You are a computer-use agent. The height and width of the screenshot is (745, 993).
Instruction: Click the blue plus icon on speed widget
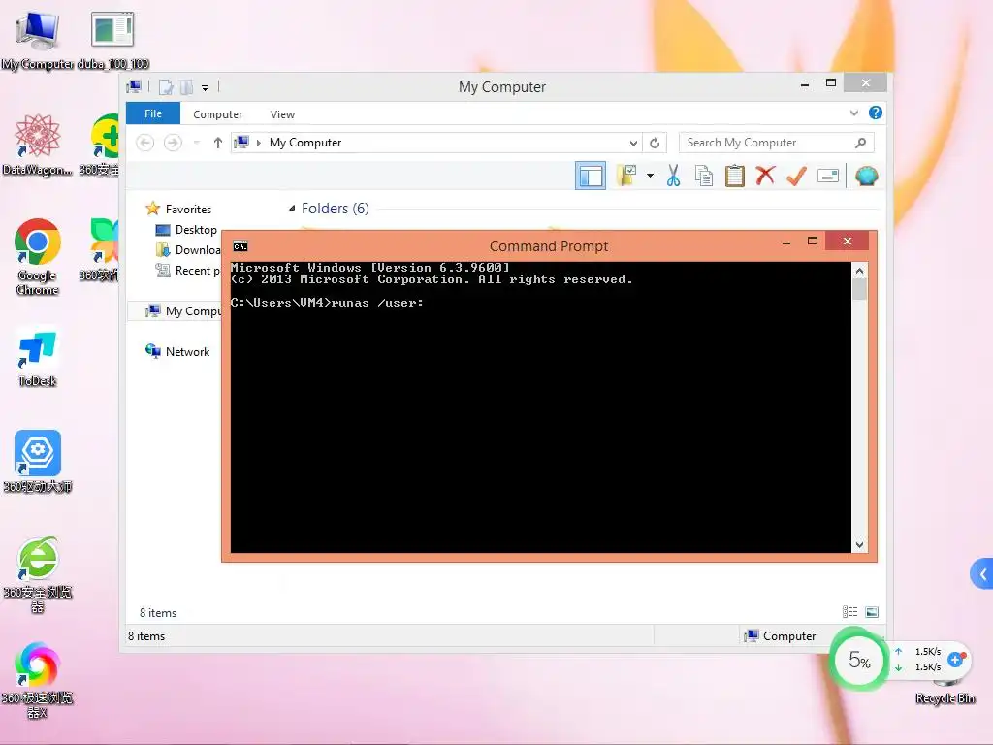(956, 660)
